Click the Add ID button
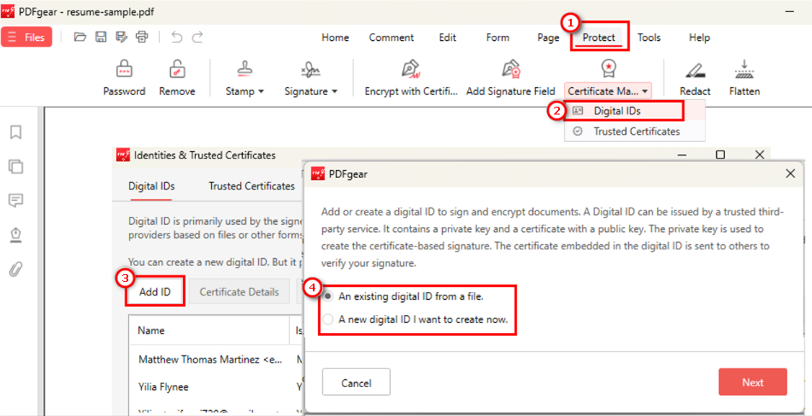812x416 pixels. [x=155, y=292]
